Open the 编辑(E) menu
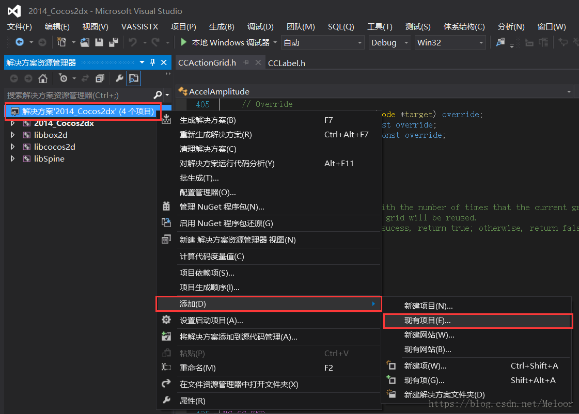The height and width of the screenshot is (414, 579). click(x=57, y=26)
